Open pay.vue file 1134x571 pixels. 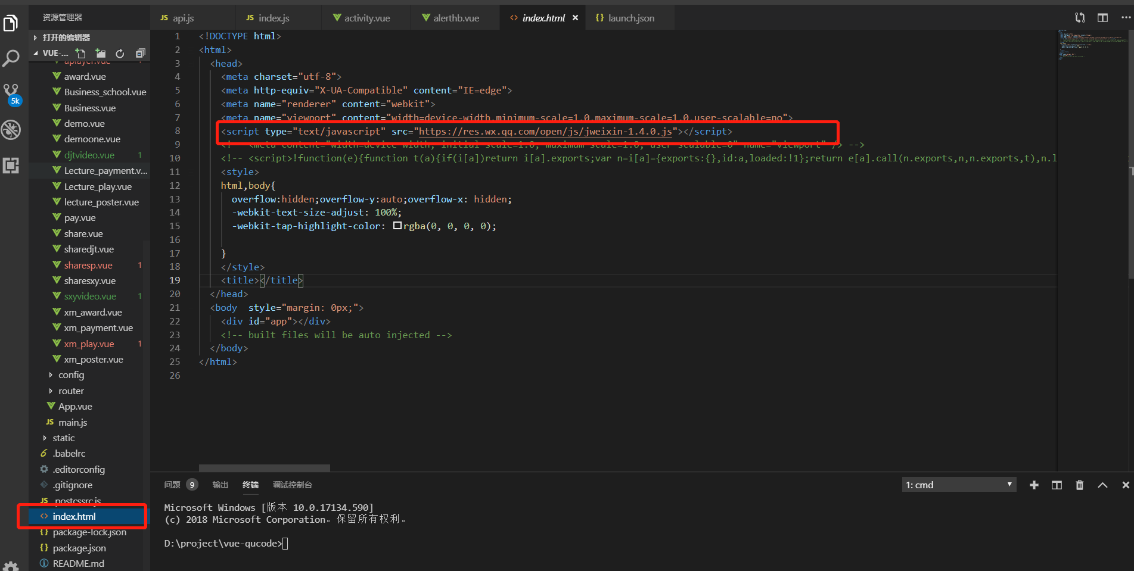point(80,218)
